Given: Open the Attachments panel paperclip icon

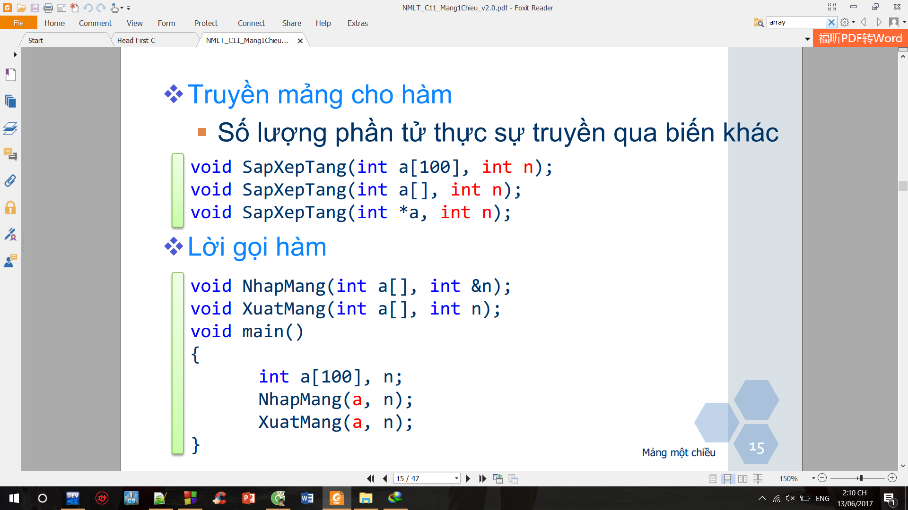Looking at the screenshot, I should 10,181.
